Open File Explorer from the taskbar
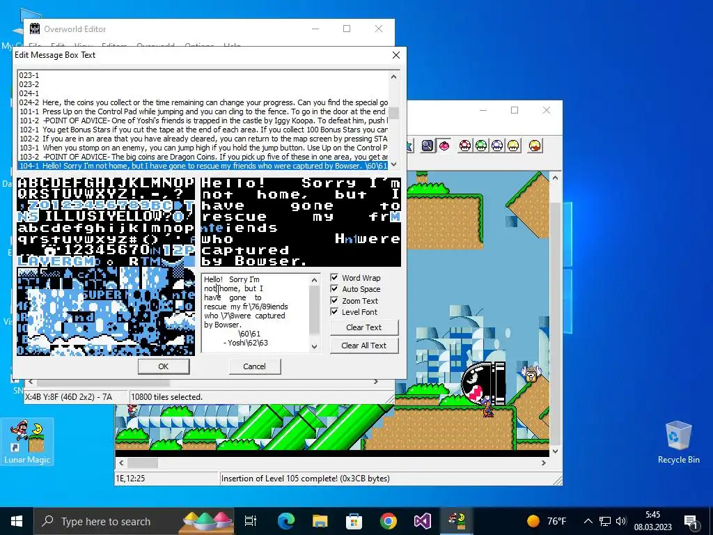Screen dimensions: 713x535 pyautogui.click(x=320, y=521)
